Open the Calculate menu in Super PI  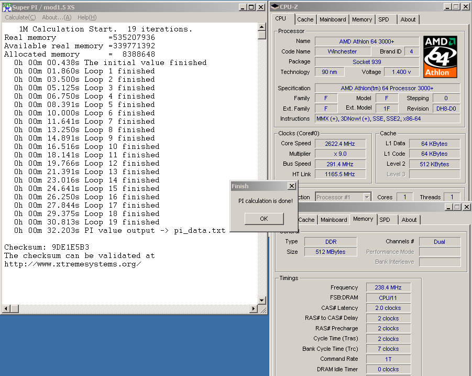[x=20, y=17]
